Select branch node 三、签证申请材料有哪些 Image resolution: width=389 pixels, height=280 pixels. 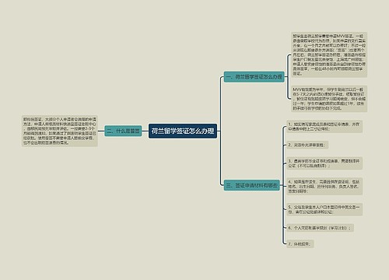[252, 185]
